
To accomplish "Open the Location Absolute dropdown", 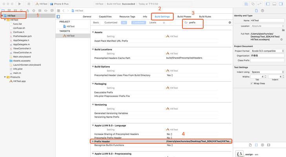I will (x=267, y=26).
